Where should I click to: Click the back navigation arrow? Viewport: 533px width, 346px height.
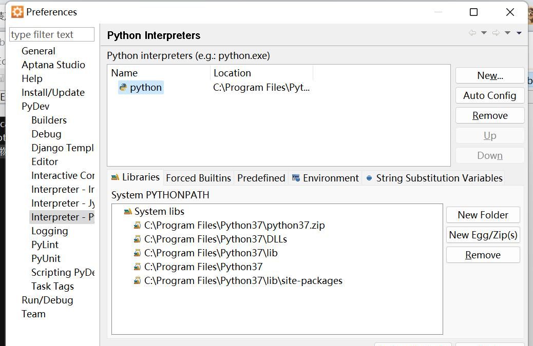472,32
